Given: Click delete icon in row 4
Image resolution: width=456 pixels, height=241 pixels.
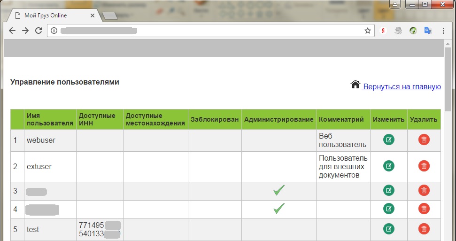Looking at the screenshot, I should (x=424, y=209).
